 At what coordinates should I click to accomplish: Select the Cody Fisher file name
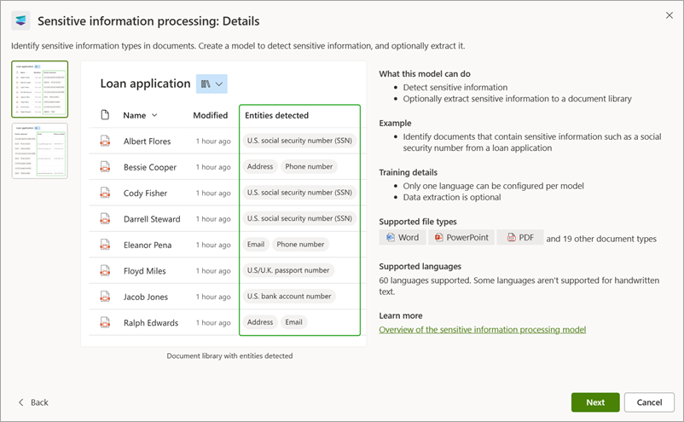(x=145, y=194)
